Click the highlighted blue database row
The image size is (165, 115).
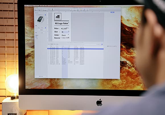(x=75, y=49)
